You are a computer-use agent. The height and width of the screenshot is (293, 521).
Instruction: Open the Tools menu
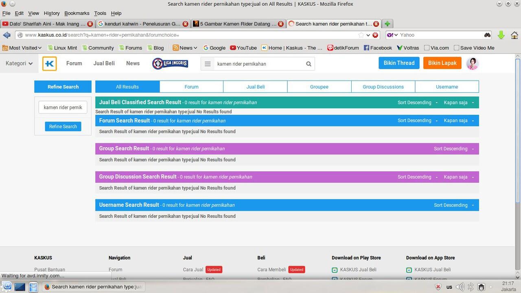100,13
